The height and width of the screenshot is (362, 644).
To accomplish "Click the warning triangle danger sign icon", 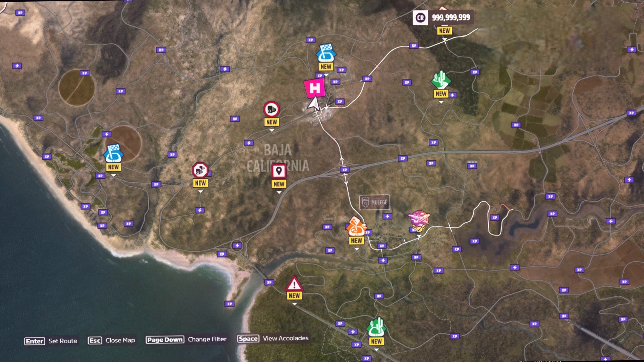I will [294, 284].
